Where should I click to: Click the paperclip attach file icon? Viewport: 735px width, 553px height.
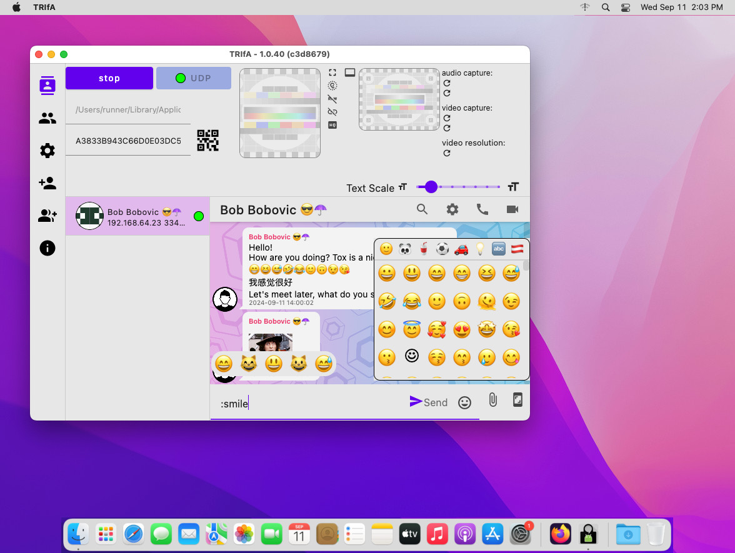coord(492,401)
